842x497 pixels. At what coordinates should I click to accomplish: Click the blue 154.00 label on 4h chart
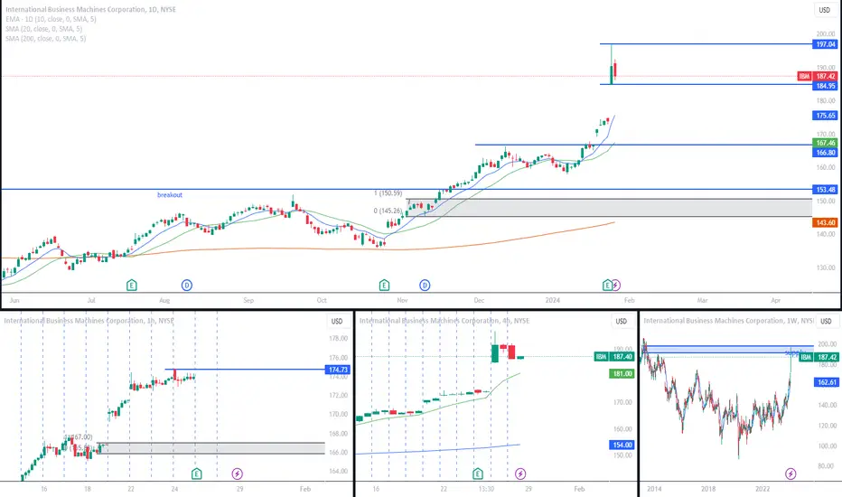(622, 445)
